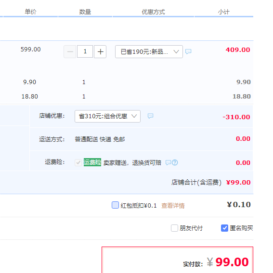Toggle the 运费险 checkbox
Screen dimensions: 273x273
(78, 162)
